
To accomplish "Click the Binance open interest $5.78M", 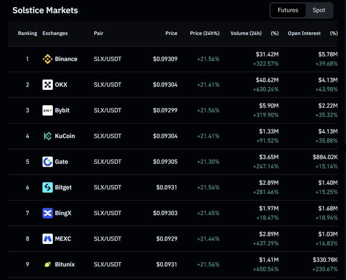I will coord(328,54).
